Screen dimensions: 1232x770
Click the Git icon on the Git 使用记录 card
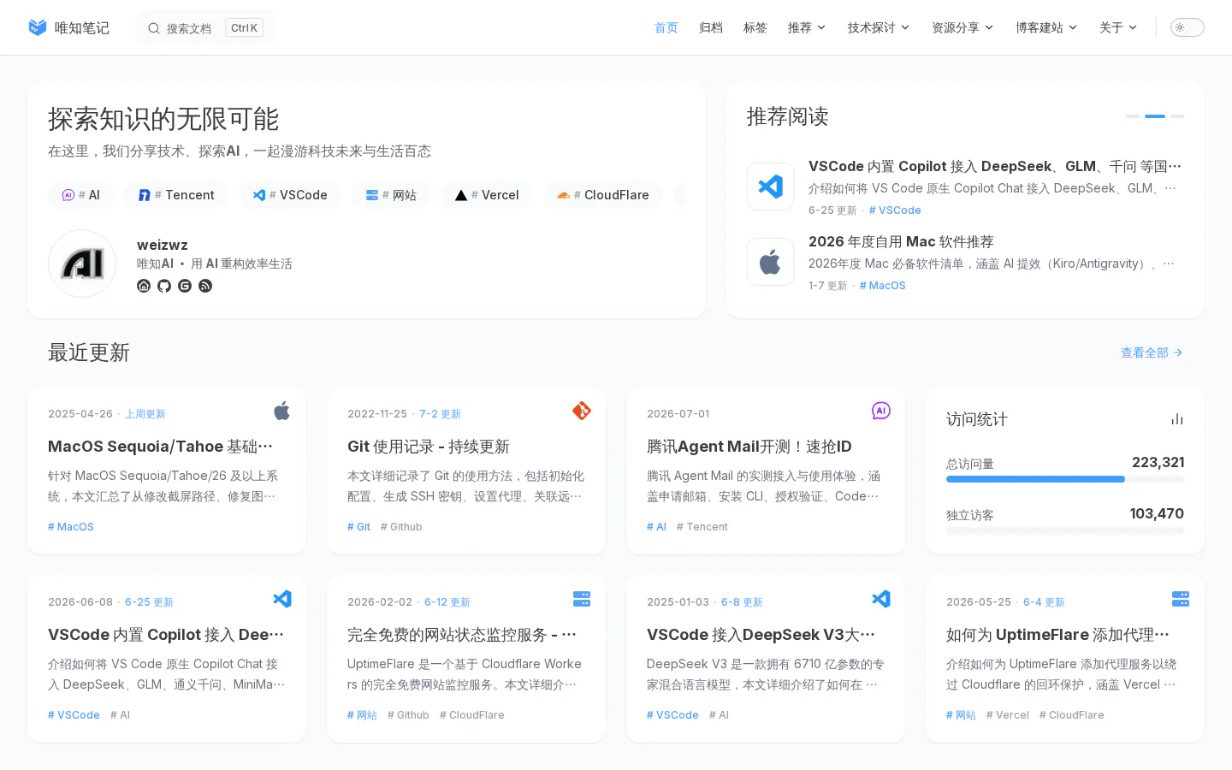[x=582, y=412]
